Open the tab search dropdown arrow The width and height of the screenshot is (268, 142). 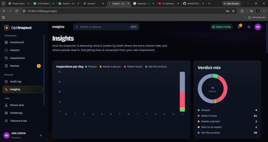(x=3, y=3)
